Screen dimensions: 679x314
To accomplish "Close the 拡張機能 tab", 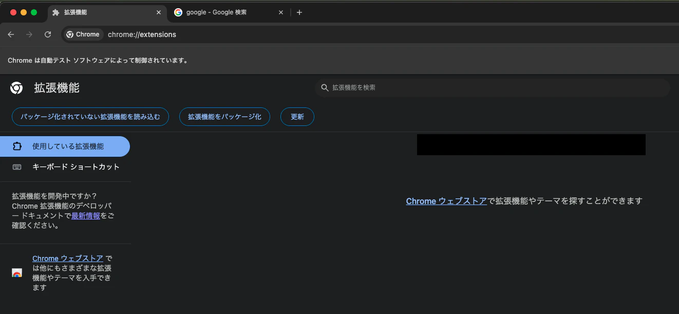I will [x=159, y=12].
